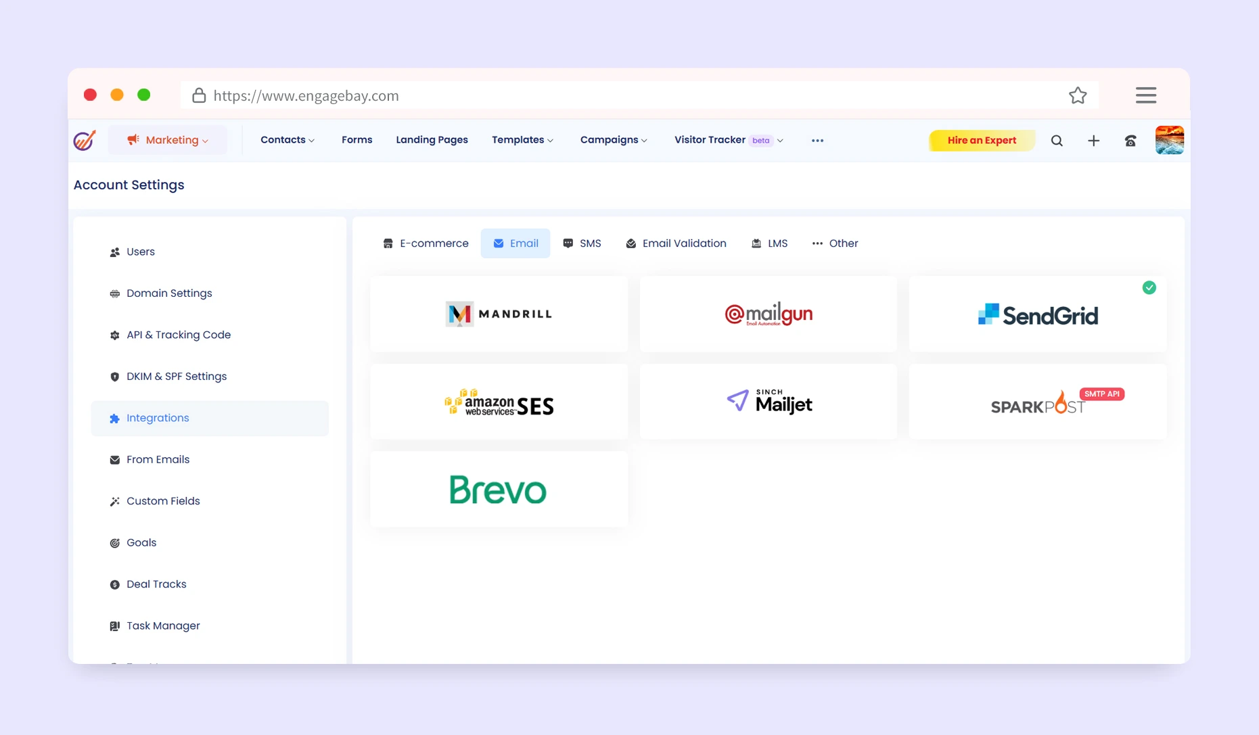The image size is (1259, 735).
Task: Click the user profile avatar
Action: [1169, 141]
